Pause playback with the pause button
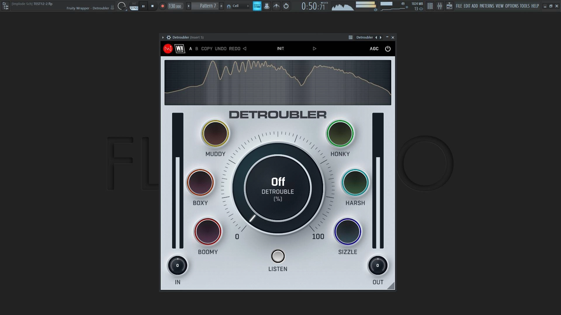 (x=143, y=6)
